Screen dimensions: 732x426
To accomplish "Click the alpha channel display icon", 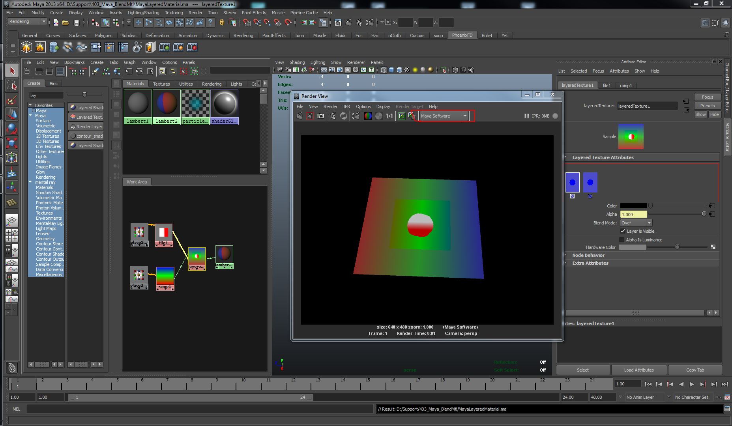I will [379, 116].
